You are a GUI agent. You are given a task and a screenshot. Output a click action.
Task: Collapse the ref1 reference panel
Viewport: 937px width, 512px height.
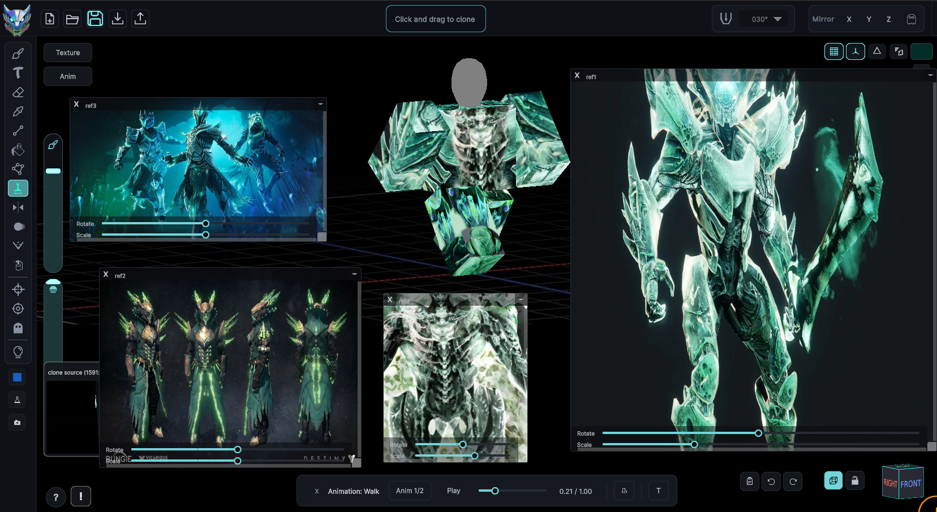930,75
